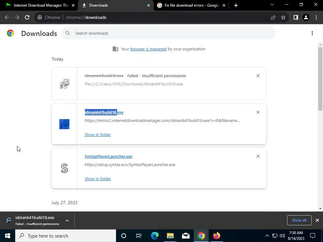The width and height of the screenshot is (323, 242).
Task: Click the taskbar search box
Action: tap(66, 236)
